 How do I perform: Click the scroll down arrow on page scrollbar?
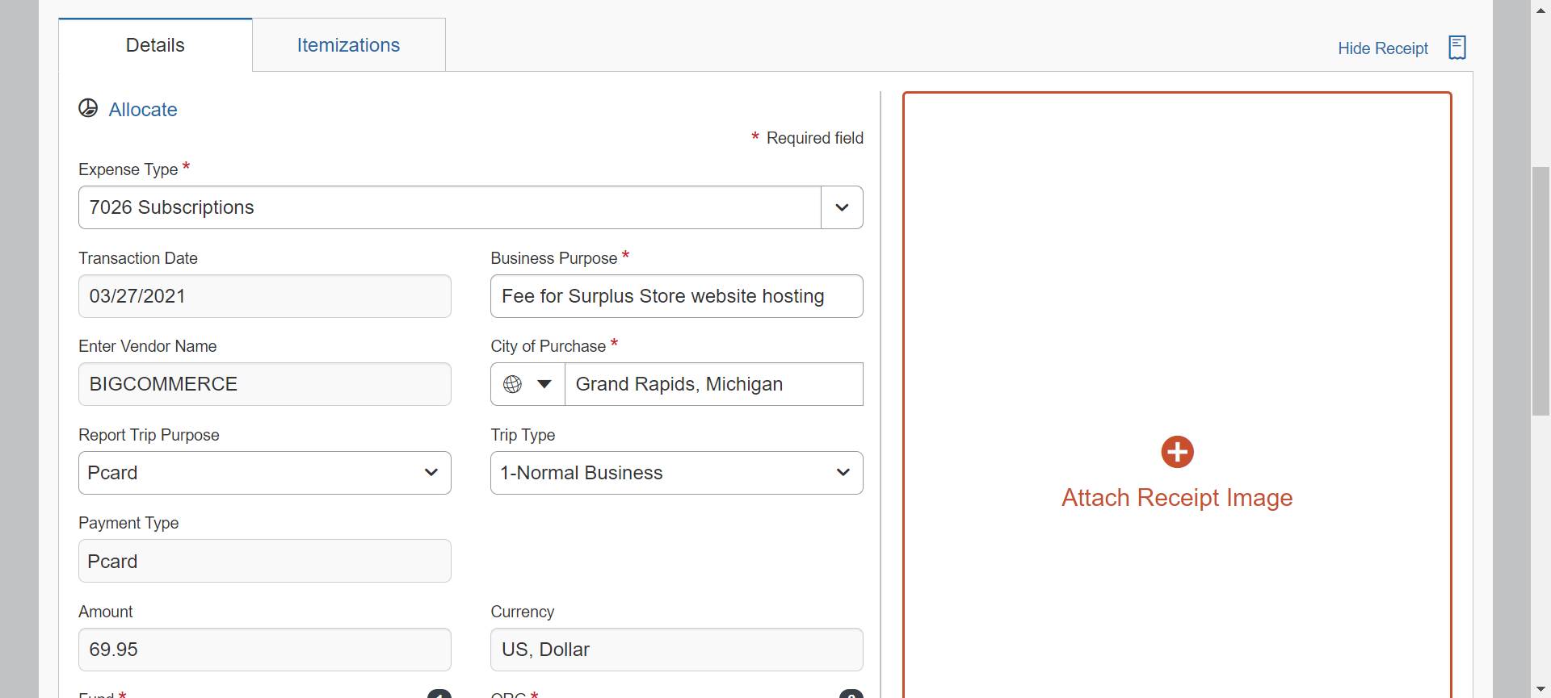point(1540,690)
